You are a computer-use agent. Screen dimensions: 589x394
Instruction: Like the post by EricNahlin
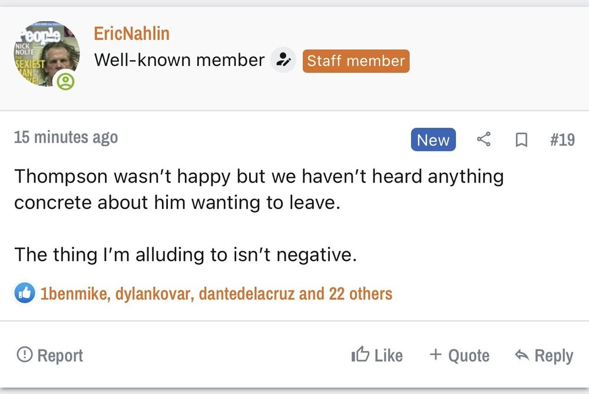(377, 355)
